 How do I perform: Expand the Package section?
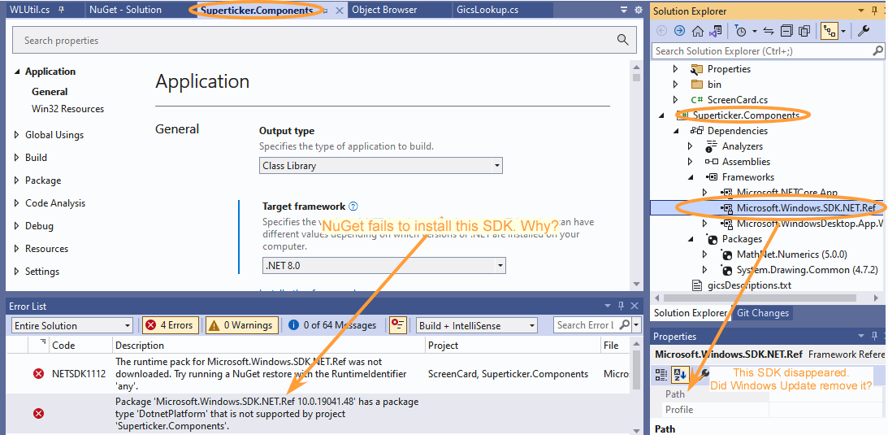[16, 181]
